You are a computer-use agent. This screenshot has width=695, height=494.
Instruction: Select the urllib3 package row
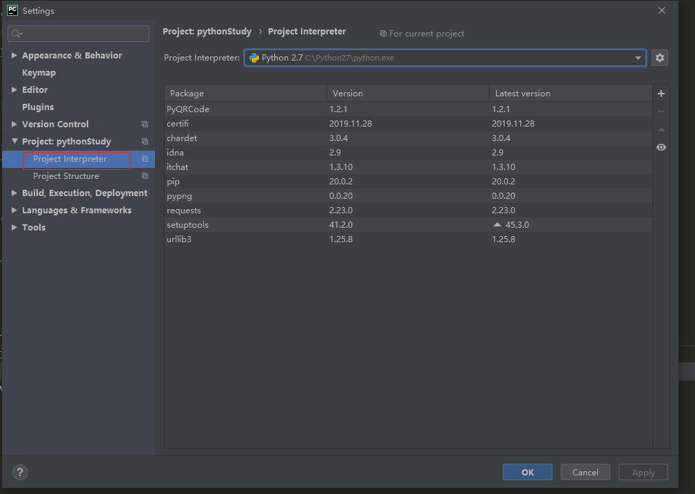(408, 239)
